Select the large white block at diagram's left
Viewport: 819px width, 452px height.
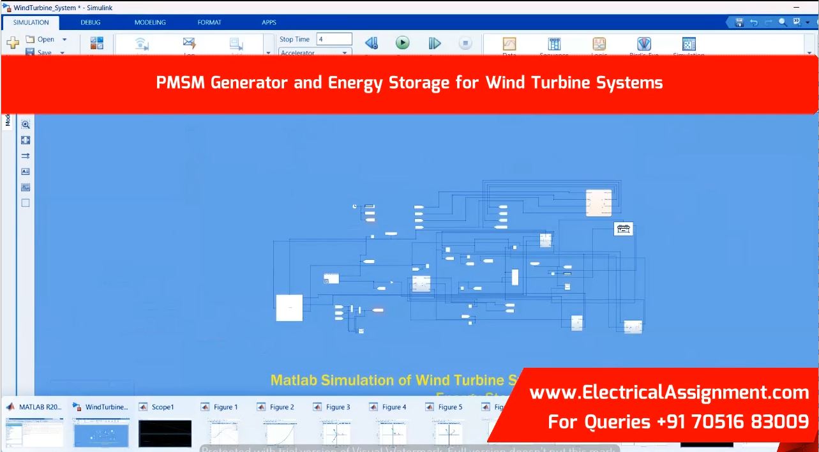coord(289,308)
